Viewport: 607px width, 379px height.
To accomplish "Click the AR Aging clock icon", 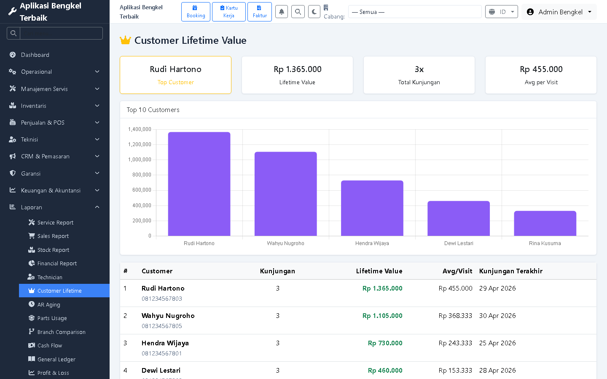I will pyautogui.click(x=32, y=304).
